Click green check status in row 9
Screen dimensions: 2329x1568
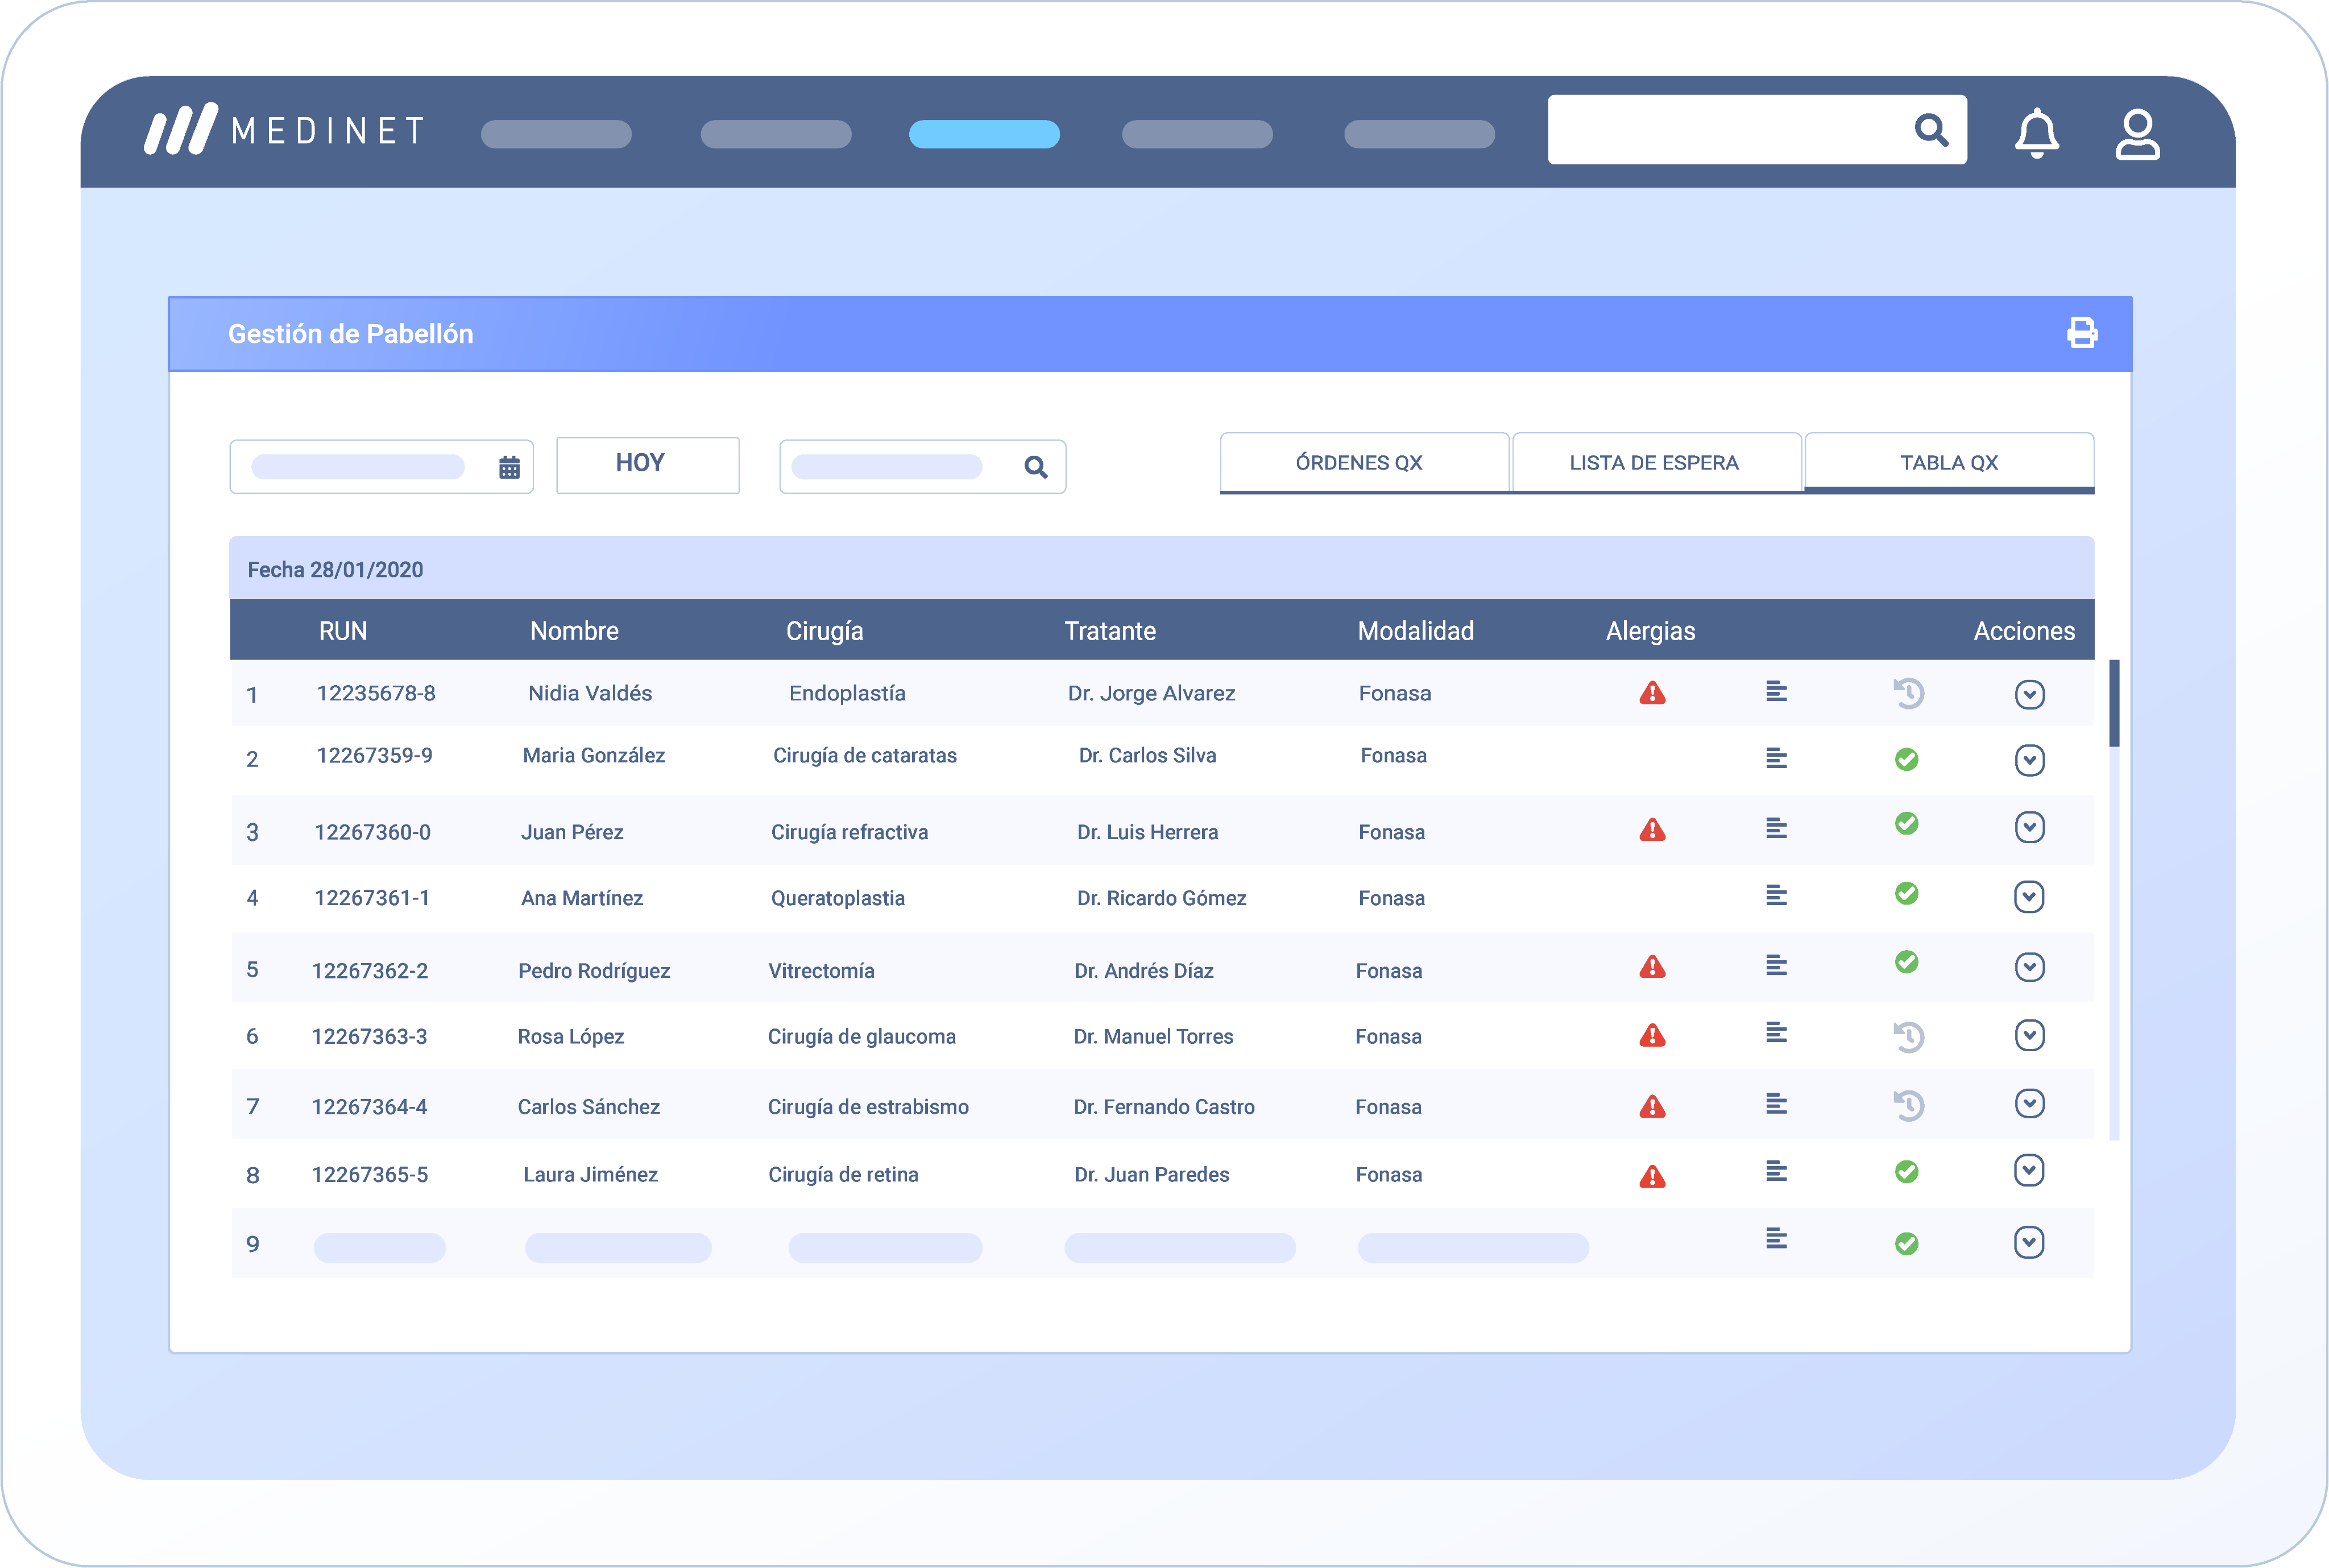pos(1907,1243)
